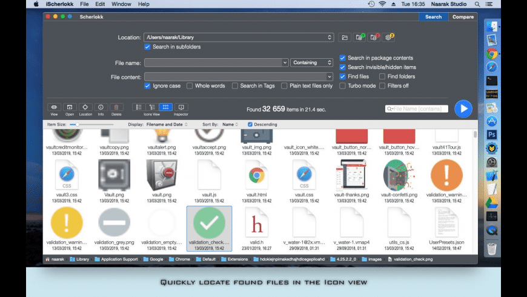Select the Search tab
527x297 pixels.
coord(433,17)
